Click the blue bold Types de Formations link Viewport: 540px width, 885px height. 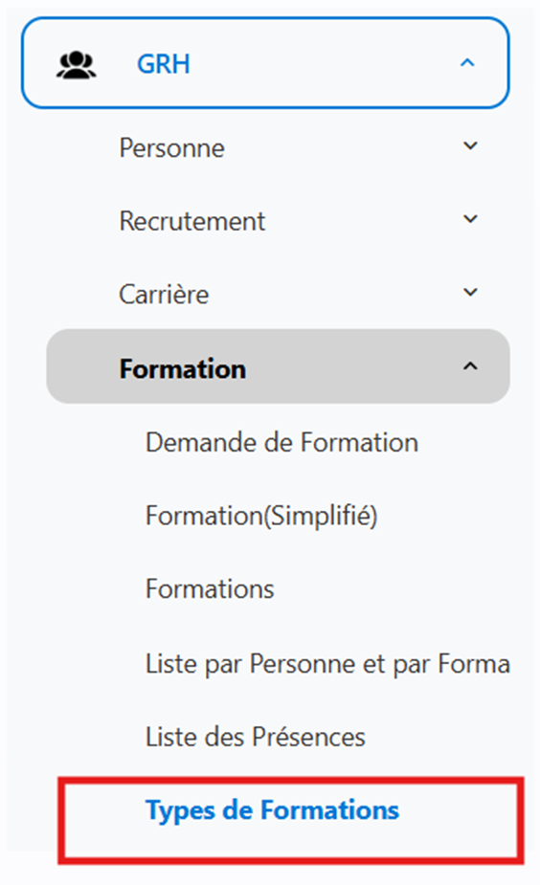[x=272, y=810]
